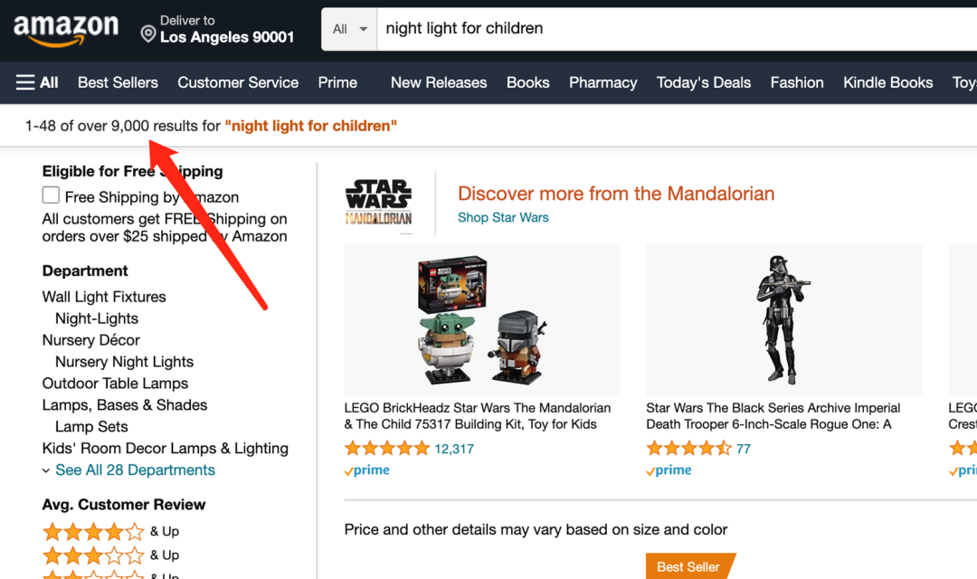Viewport: 977px width, 579px height.
Task: Click the Amazon logo
Action: pos(66,31)
